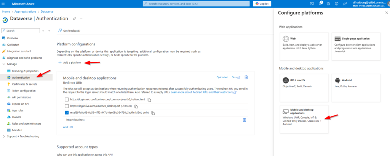The height and width of the screenshot is (156, 390).
Task: Open Learn more about Redirect URIs link
Action: (x=203, y=92)
